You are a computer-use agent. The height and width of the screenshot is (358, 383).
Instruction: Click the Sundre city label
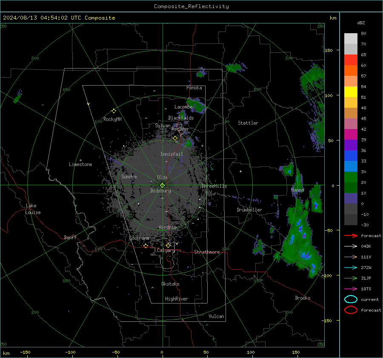click(x=129, y=176)
